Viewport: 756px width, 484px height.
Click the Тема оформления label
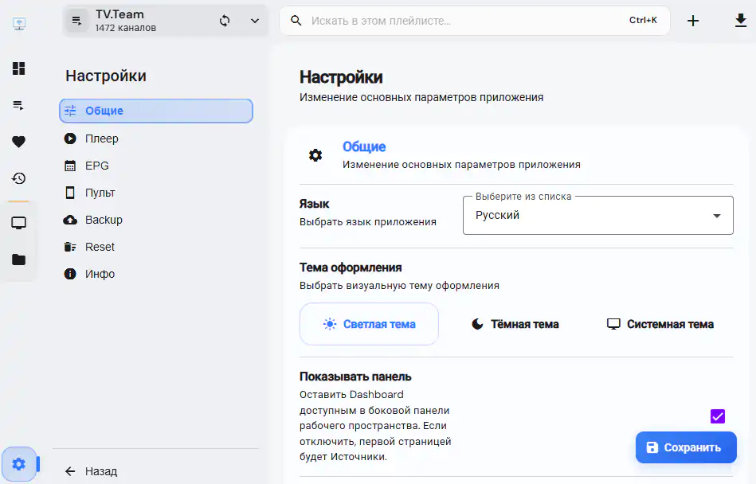tap(351, 267)
